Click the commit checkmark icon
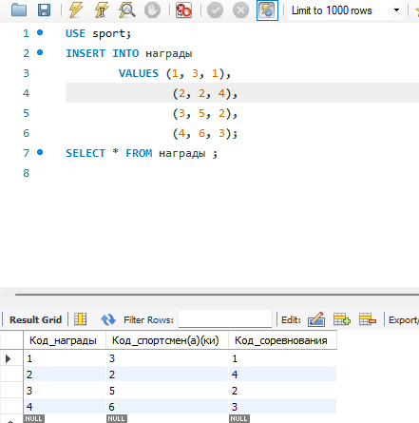This screenshot has width=419, height=423. click(215, 10)
